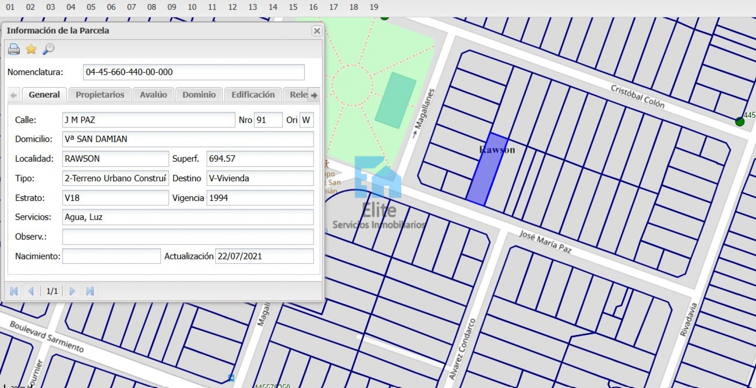Jump to the last record
Screen dimensions: 756x388
pyautogui.click(x=90, y=291)
